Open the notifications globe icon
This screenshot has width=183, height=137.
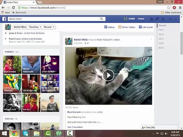tap(163, 19)
